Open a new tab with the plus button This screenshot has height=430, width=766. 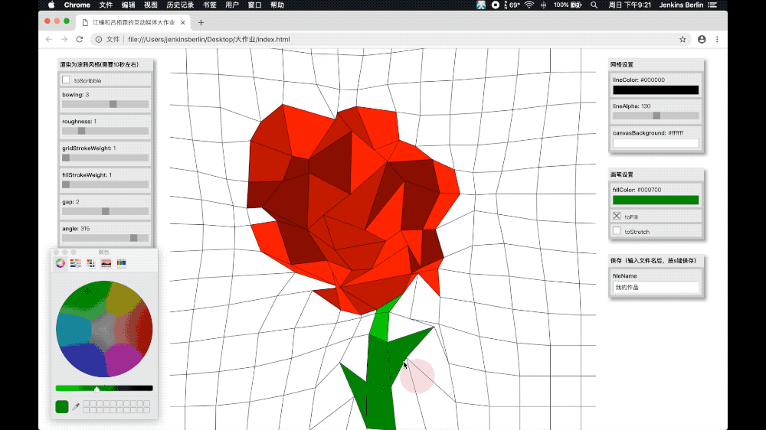(201, 22)
